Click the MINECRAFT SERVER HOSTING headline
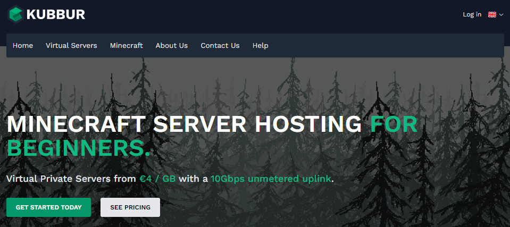The height and width of the screenshot is (227, 510). (184, 124)
